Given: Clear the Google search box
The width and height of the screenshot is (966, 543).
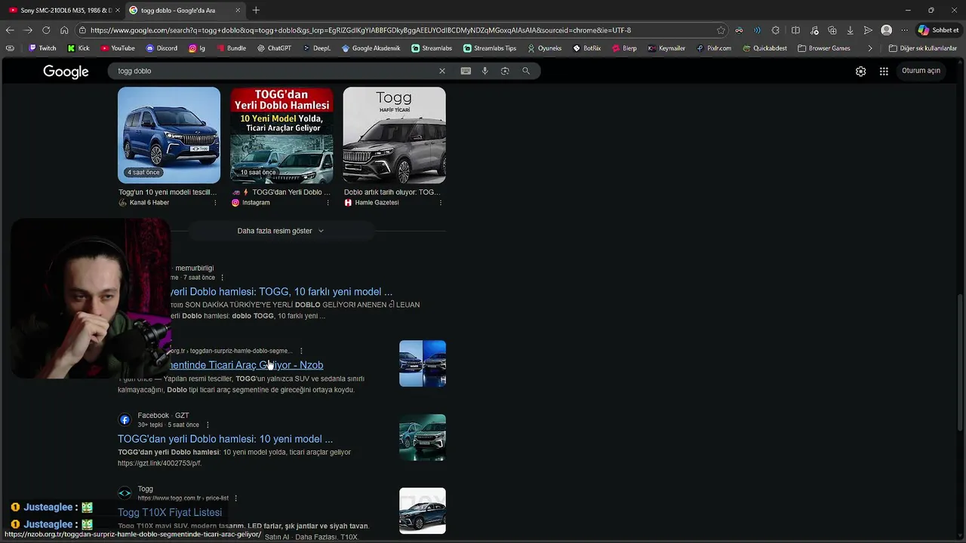Looking at the screenshot, I should click(x=442, y=71).
